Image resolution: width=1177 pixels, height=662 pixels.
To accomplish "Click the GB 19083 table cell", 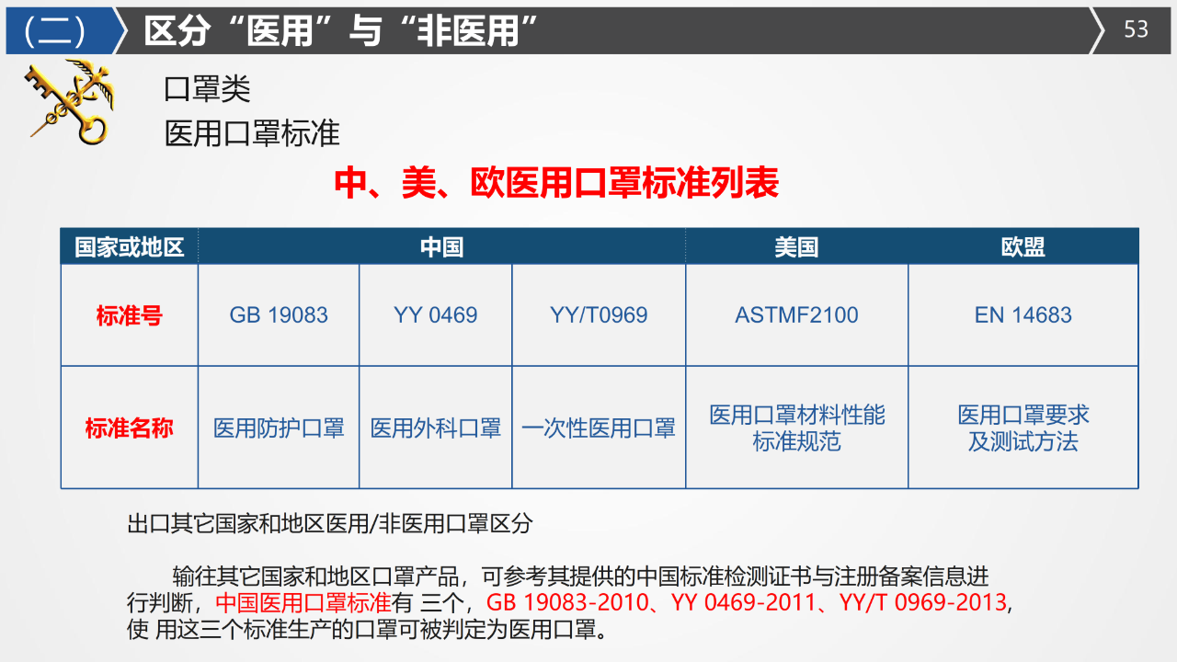I will pyautogui.click(x=279, y=315).
